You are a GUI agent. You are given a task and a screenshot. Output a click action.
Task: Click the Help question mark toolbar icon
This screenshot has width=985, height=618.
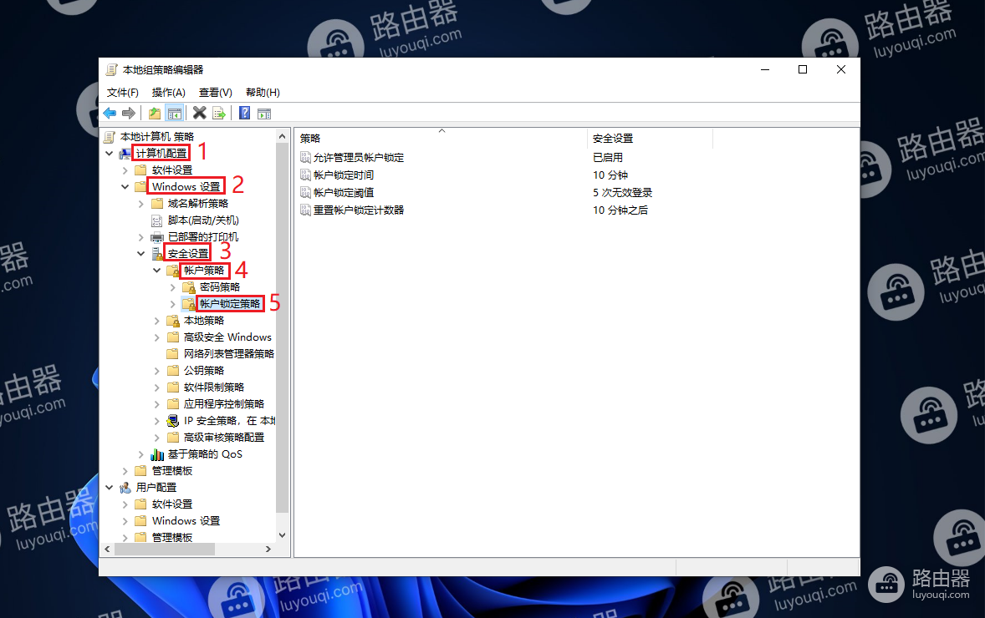245,113
